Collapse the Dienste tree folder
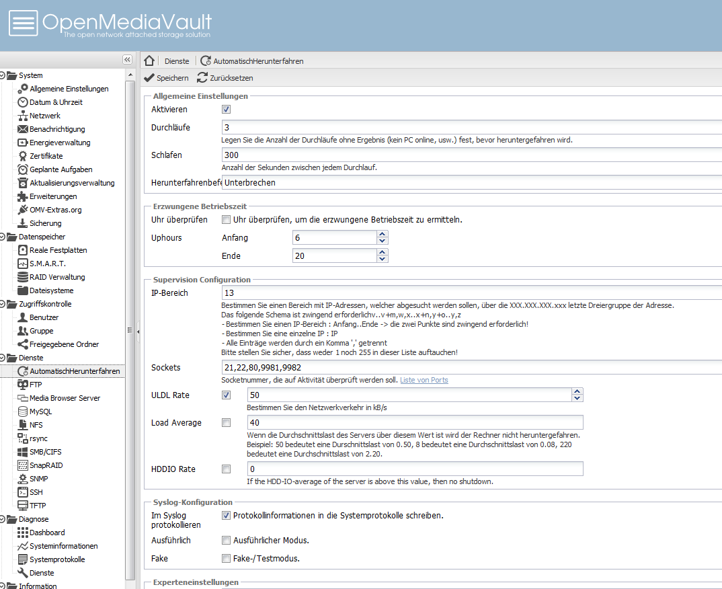Image resolution: width=722 pixels, height=589 pixels. point(2,358)
